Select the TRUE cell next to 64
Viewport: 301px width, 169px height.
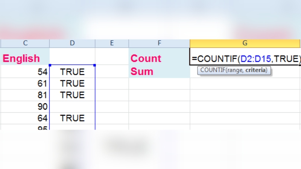(72, 118)
